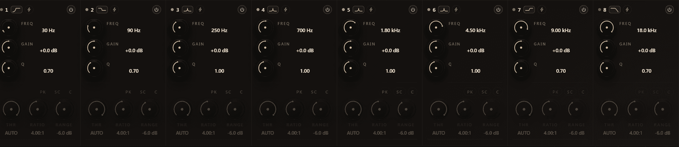Viewport: 679px width, 147px height.
Task: Select band 1 ratio 4.00:1 value
Action: click(37, 133)
